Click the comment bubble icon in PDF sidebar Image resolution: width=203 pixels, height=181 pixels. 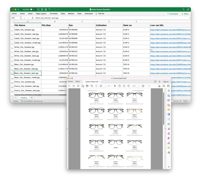click(x=169, y=110)
